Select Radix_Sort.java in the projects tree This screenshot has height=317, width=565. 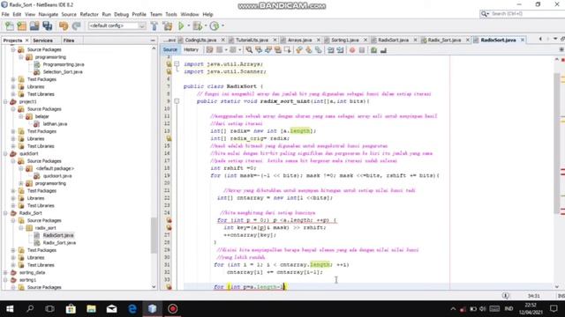(x=59, y=243)
